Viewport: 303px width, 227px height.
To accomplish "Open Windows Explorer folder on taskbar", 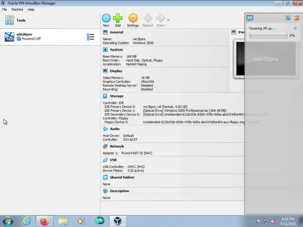I will (63, 221).
